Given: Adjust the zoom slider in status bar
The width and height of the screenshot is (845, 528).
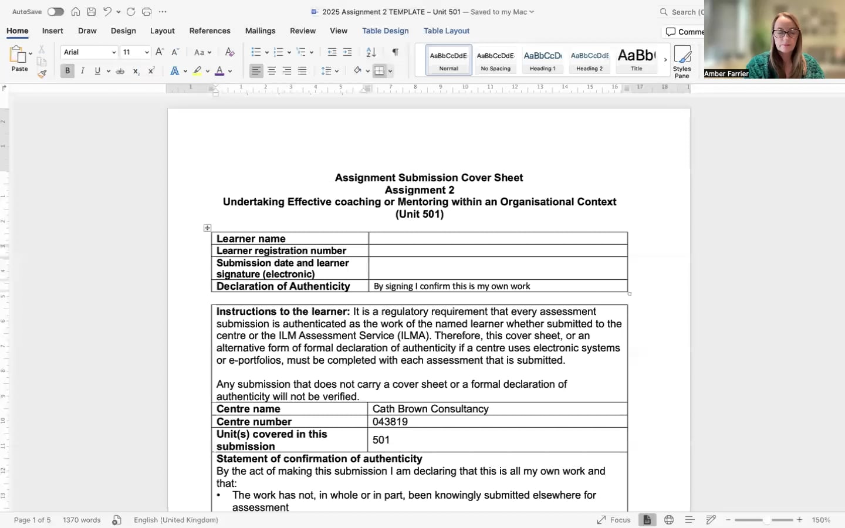Looking at the screenshot, I should [763, 520].
